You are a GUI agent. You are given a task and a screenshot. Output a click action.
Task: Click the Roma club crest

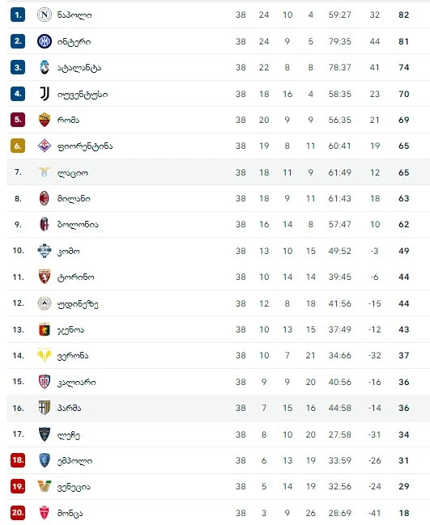click(45, 120)
